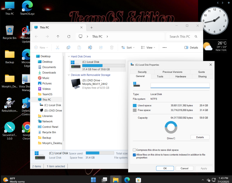Click the Paste clipboard icon in toolbar
232x183 pixels.
79,48
